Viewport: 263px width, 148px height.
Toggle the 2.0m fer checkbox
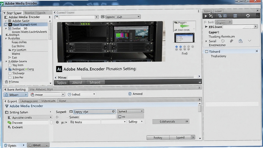coord(10,77)
